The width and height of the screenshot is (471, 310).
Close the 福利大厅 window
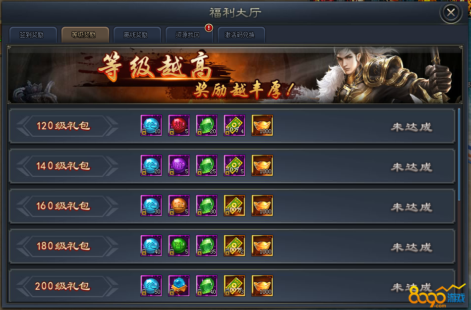451,12
